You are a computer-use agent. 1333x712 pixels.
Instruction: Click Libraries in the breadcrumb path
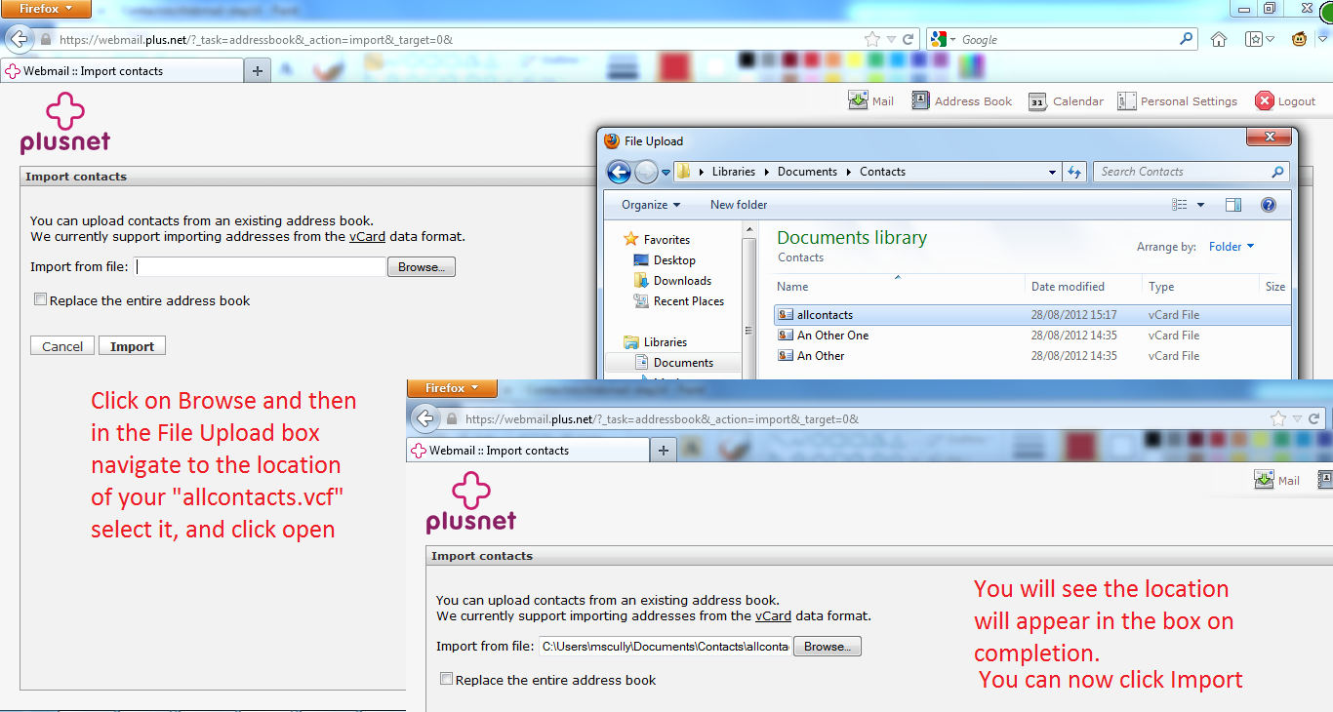pyautogui.click(x=734, y=172)
